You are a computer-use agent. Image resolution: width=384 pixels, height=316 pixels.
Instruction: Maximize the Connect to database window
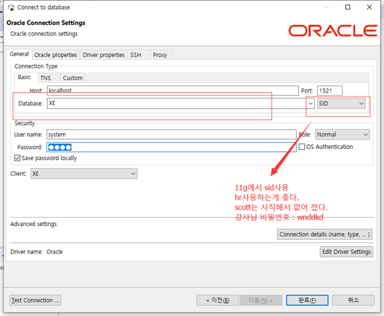348,7
